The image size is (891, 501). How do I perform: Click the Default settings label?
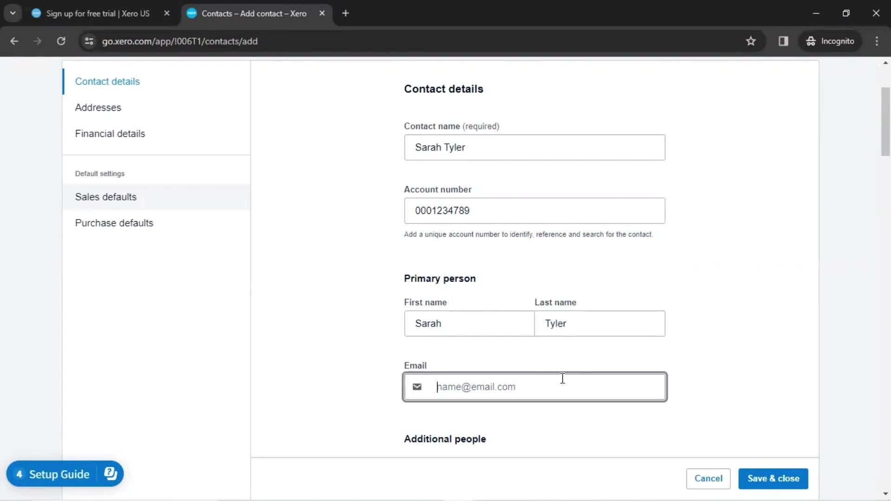[x=100, y=174]
